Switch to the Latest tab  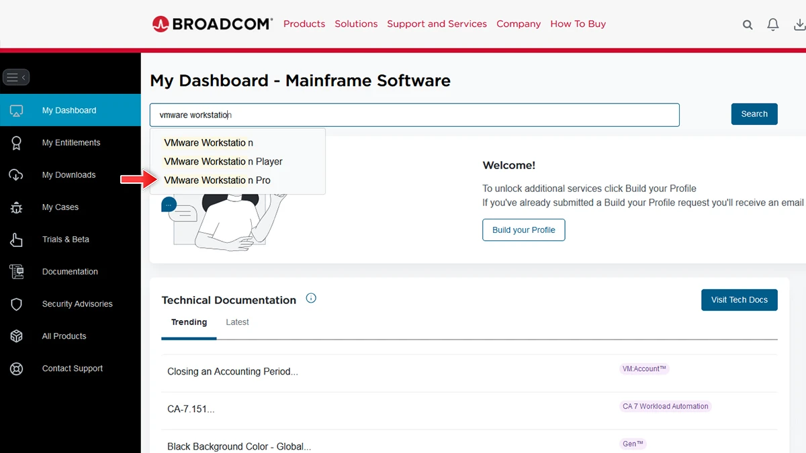click(237, 322)
